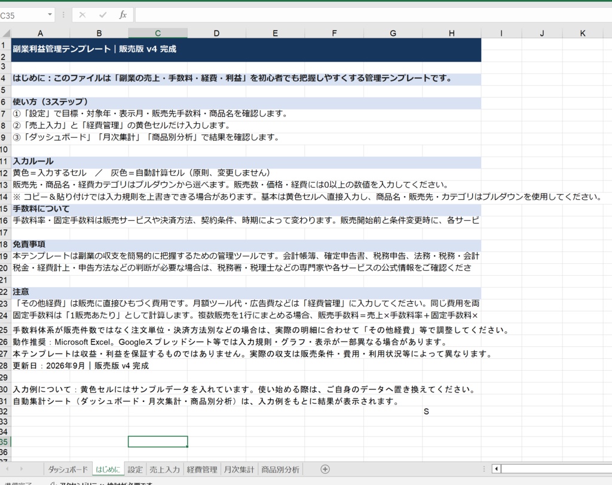Click the formula bar confirm checkmark icon
The width and height of the screenshot is (612, 485).
point(103,15)
